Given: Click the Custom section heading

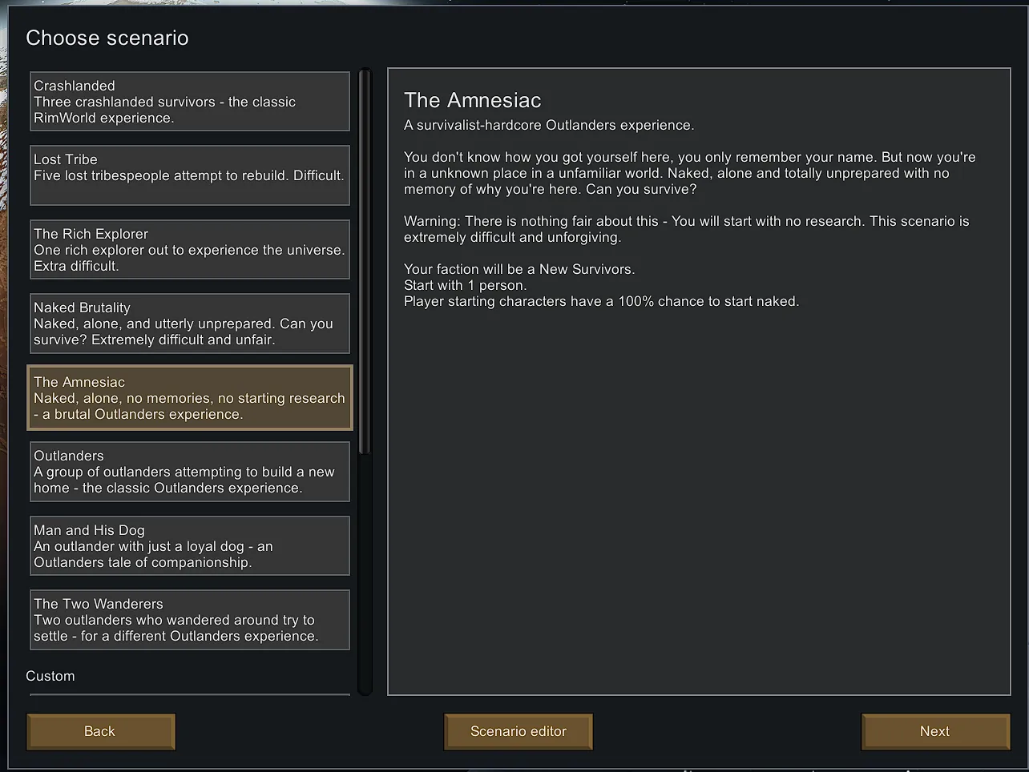Looking at the screenshot, I should pyautogui.click(x=50, y=676).
